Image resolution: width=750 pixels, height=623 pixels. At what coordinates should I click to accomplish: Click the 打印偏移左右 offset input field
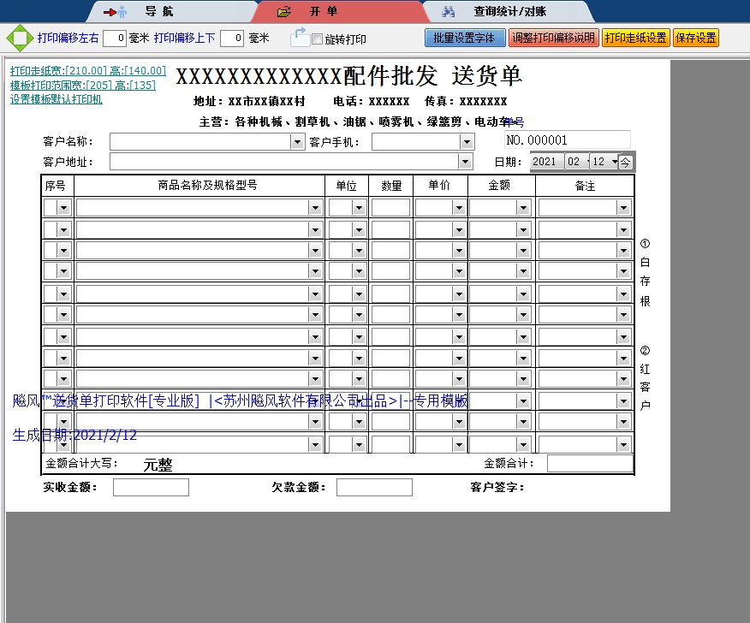coord(112,38)
